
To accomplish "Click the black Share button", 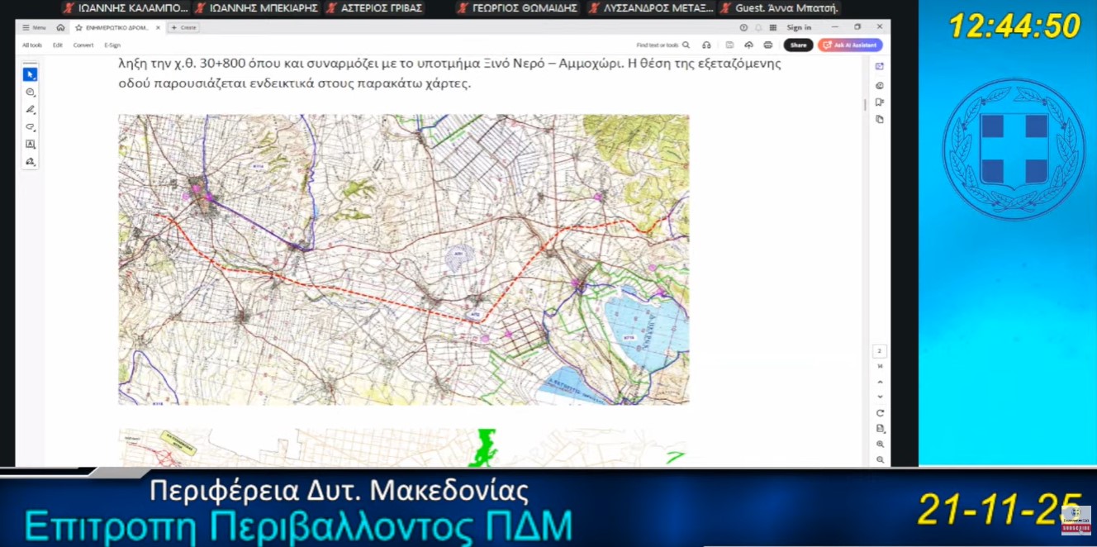I will pos(798,45).
